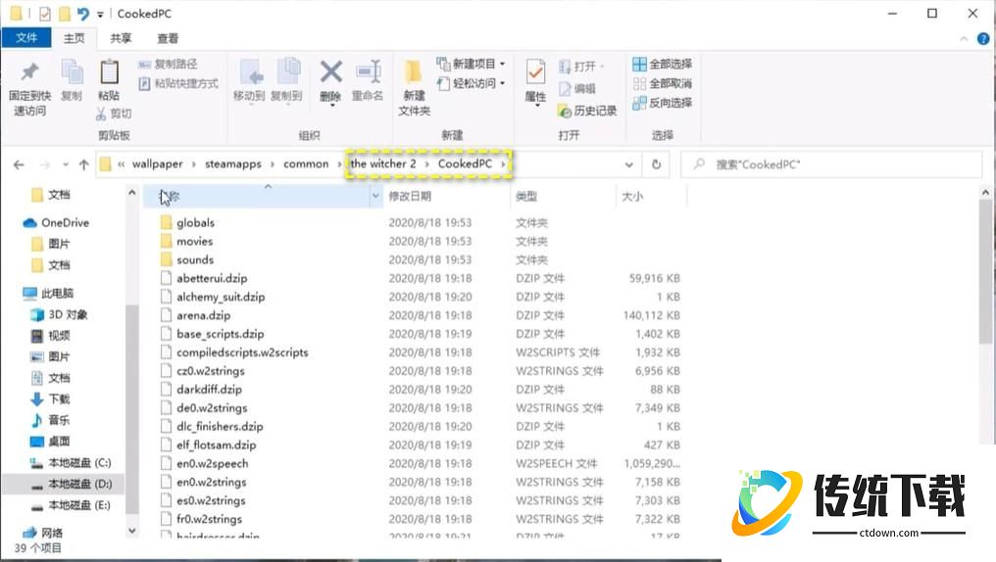Open the View (查看) ribbon tab

pyautogui.click(x=168, y=38)
